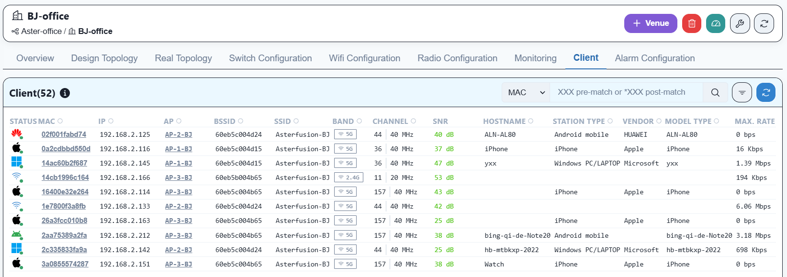Open AP-1-BJ link for 192.168.2.116
787x277 pixels.
point(179,149)
